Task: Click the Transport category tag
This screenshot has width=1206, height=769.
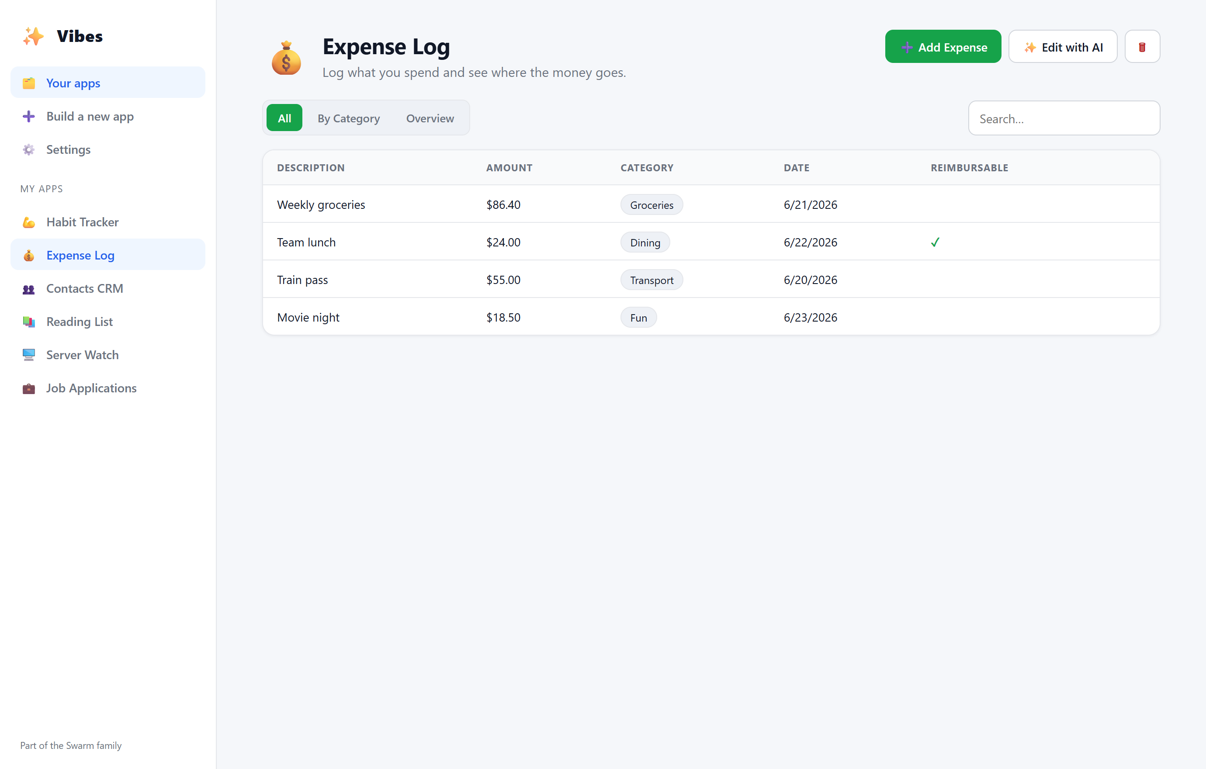Action: tap(651, 280)
